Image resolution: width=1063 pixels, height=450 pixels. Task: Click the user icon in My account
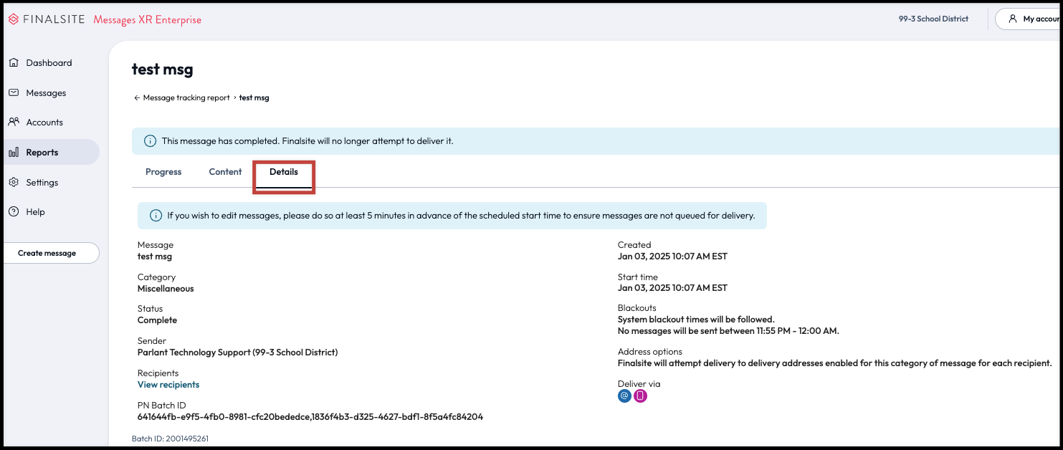(1012, 19)
